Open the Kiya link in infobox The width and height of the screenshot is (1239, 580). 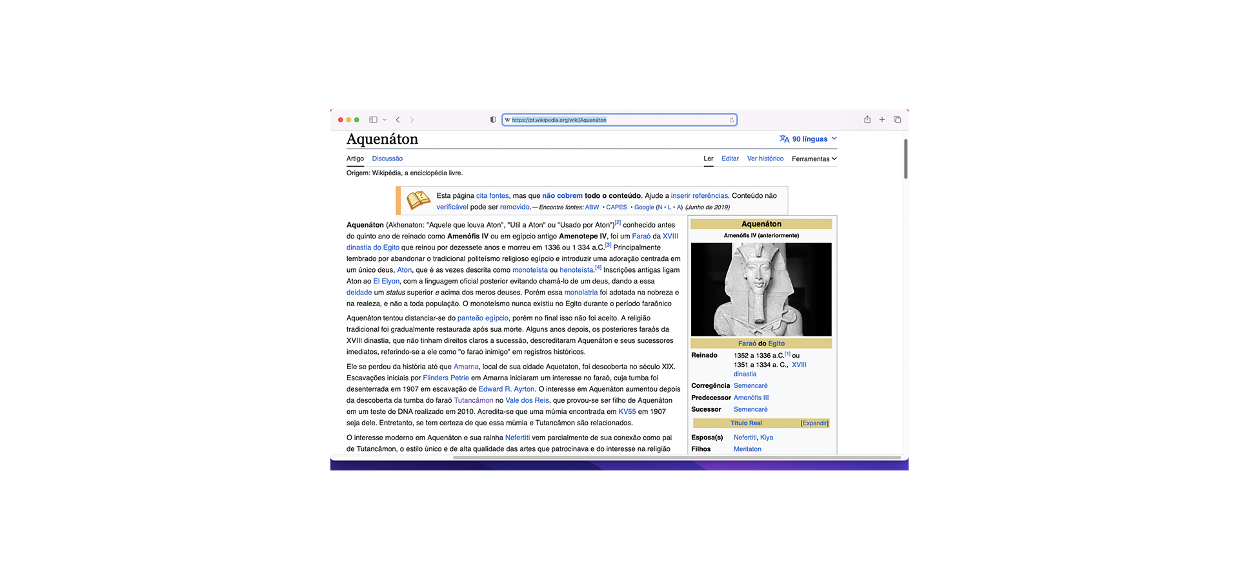pyautogui.click(x=767, y=438)
